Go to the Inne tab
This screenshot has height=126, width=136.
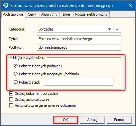[66, 14]
